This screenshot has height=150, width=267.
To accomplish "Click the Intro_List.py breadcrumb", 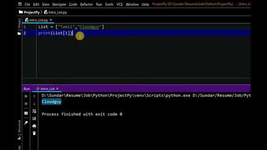I will pos(55,12).
